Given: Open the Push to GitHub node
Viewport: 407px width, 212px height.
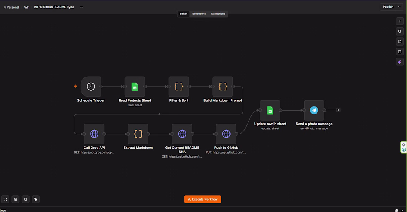Looking at the screenshot, I should [x=226, y=134].
